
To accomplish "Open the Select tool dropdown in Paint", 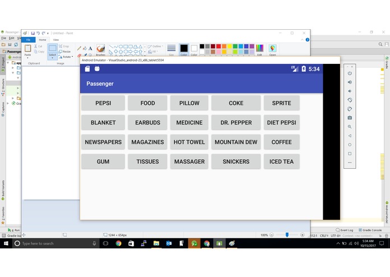I will pos(53,58).
